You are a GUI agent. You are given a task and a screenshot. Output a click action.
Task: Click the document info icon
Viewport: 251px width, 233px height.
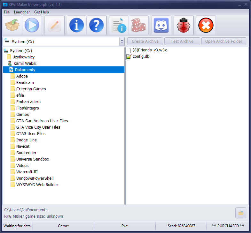(119, 25)
